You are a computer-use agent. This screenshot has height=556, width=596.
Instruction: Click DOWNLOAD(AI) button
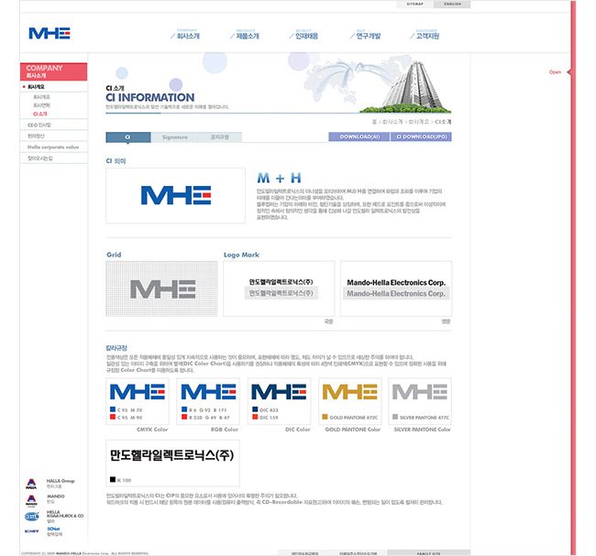tap(359, 136)
